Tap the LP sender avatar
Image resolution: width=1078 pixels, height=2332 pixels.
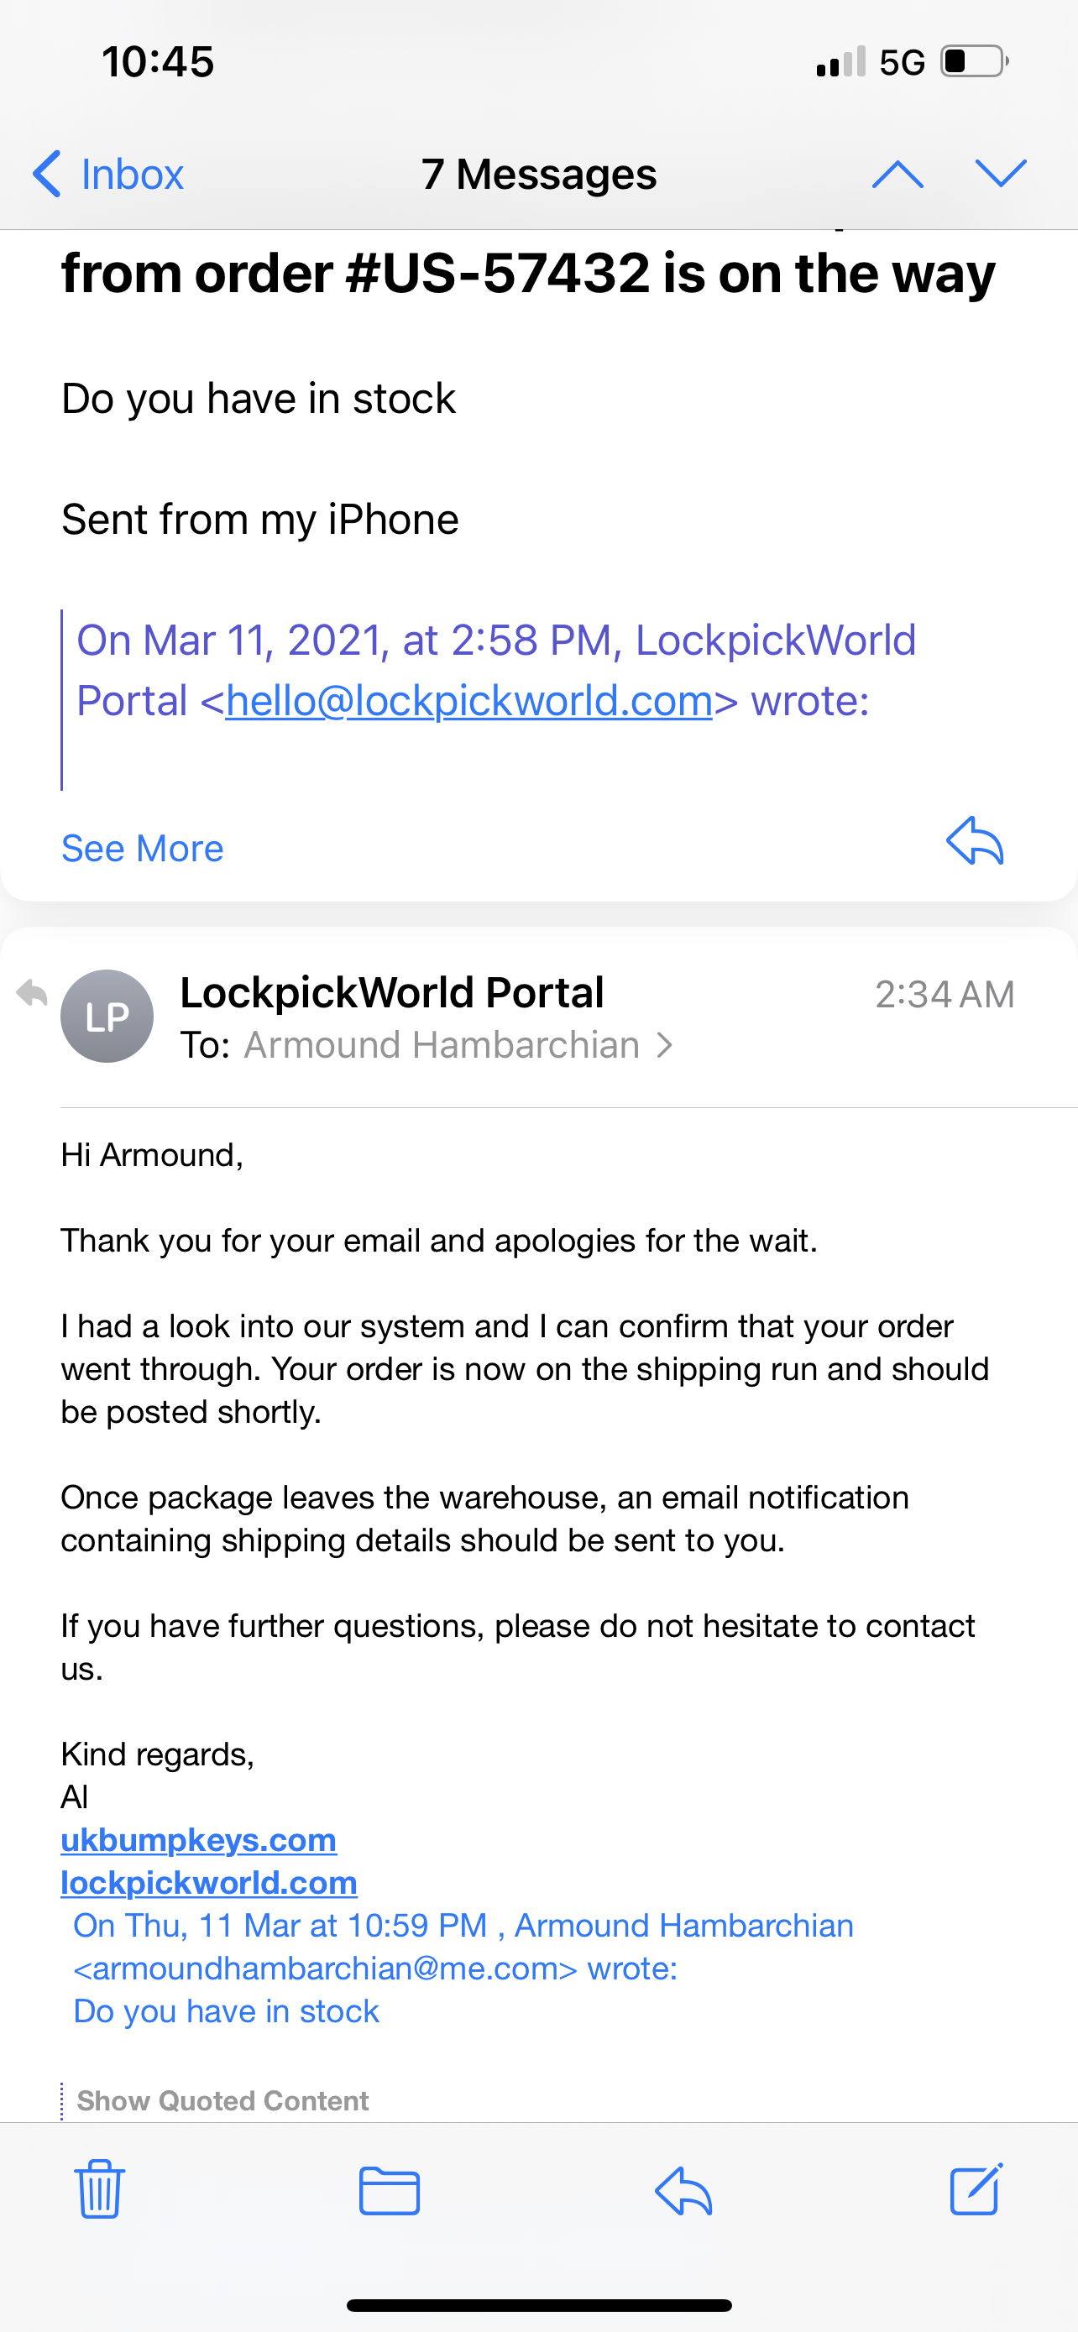pyautogui.click(x=107, y=1016)
